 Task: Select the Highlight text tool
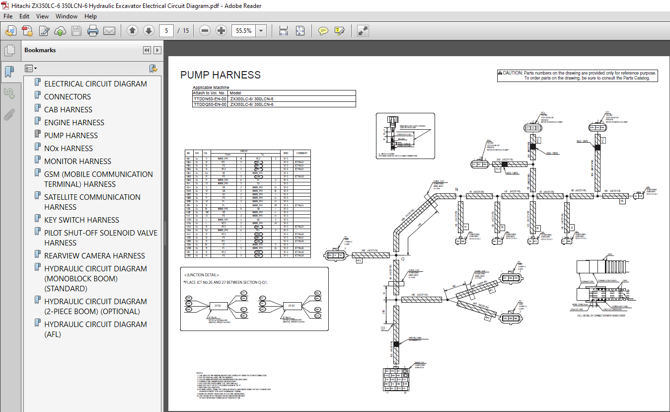(x=340, y=31)
